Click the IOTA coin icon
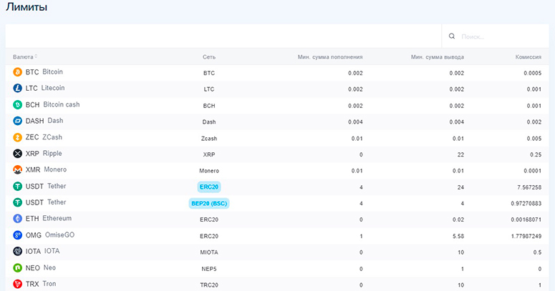Image resolution: width=555 pixels, height=291 pixels. coord(17,252)
